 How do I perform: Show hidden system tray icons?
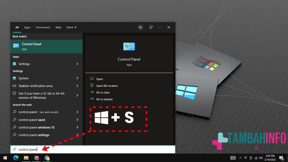pyautogui.click(x=240, y=158)
